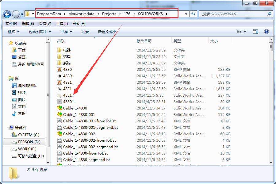Open the 共享 dropdown
The width and height of the screenshot is (276, 184).
[x=66, y=32]
